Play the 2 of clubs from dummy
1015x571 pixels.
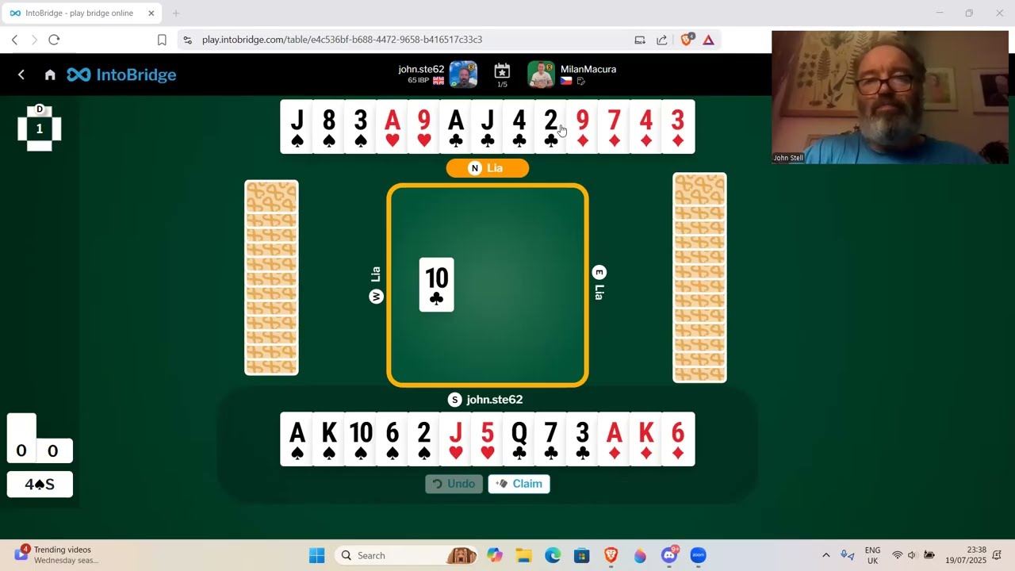(x=550, y=127)
